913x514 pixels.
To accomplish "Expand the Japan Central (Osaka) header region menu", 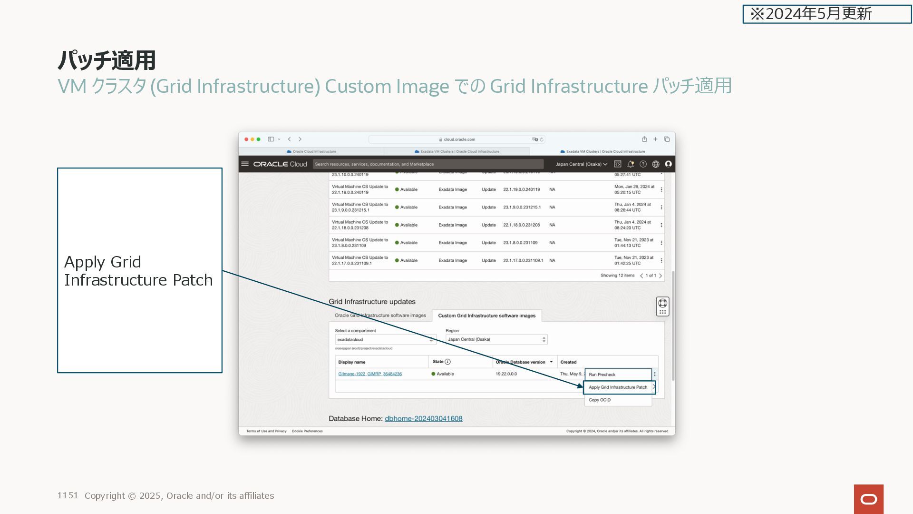I will click(x=581, y=164).
